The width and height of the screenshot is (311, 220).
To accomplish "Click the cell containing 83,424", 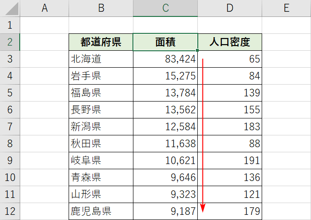I will pyautogui.click(x=165, y=59).
